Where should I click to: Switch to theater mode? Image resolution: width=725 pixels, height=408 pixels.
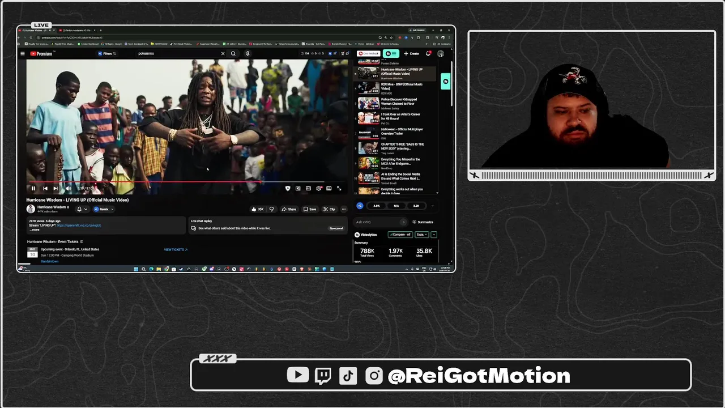329,188
